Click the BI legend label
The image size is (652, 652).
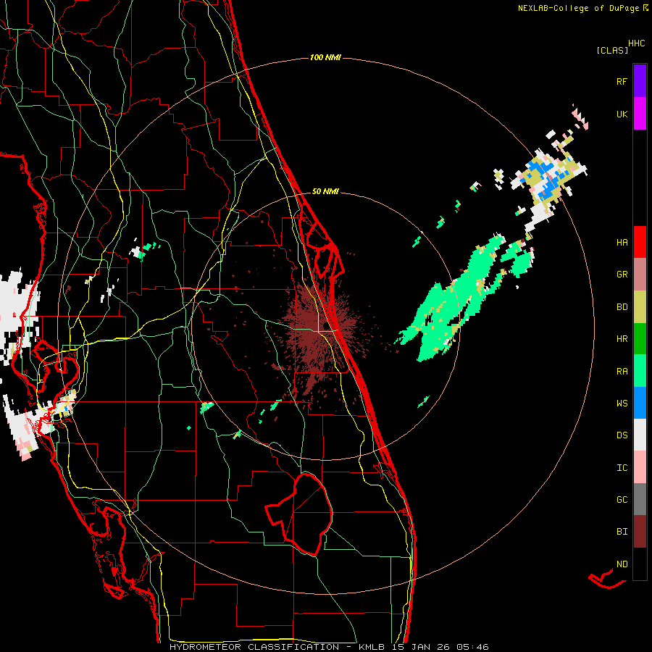(622, 532)
